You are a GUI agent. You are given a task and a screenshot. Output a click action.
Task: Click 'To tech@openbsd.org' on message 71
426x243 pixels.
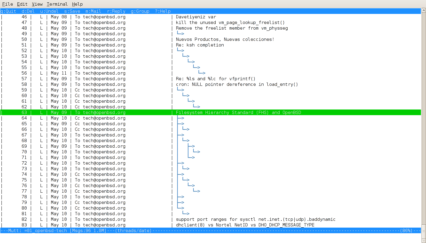100,157
